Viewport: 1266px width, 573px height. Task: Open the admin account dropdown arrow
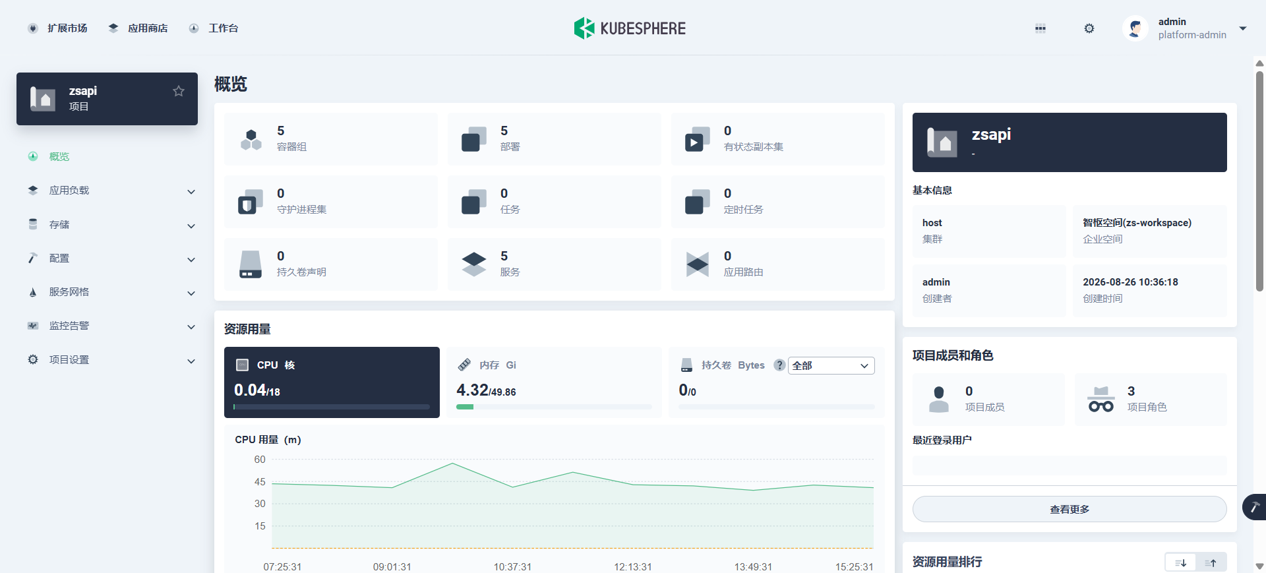(1243, 28)
